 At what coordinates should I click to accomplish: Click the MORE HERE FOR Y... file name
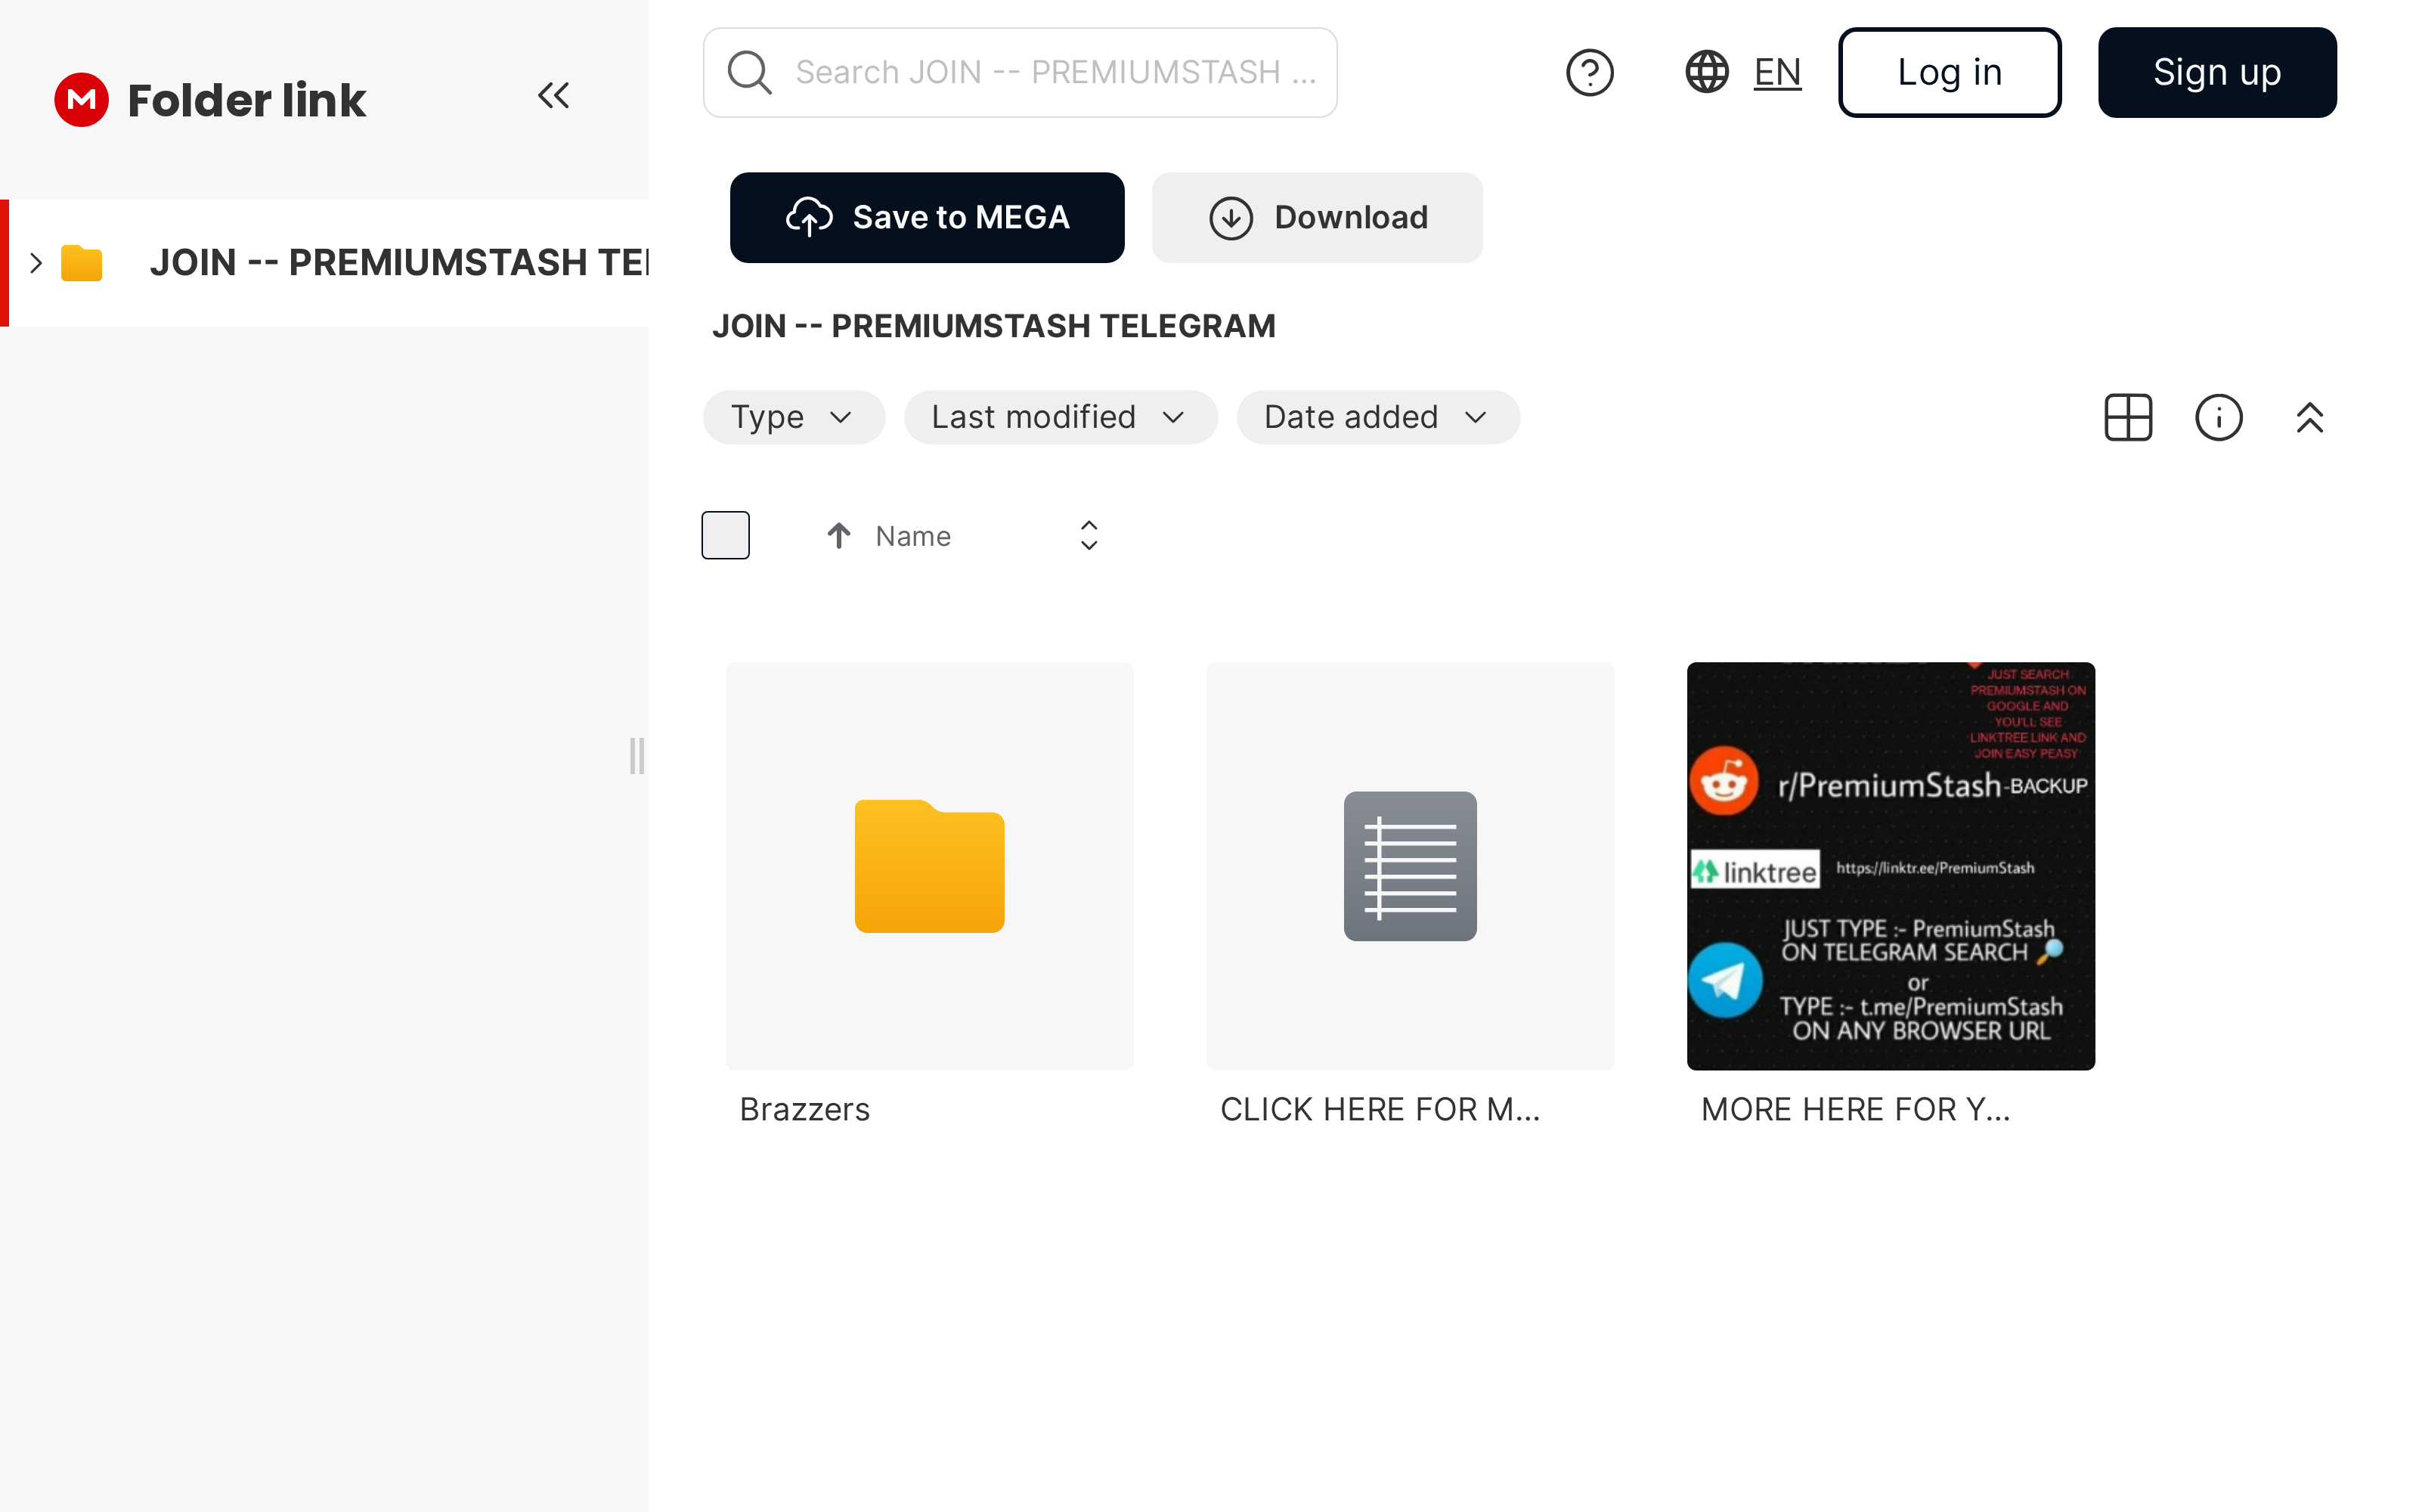[x=1855, y=1109]
